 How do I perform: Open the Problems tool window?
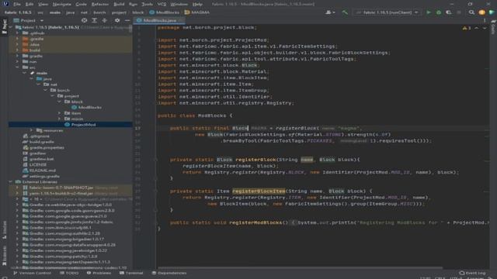[x=99, y=273]
